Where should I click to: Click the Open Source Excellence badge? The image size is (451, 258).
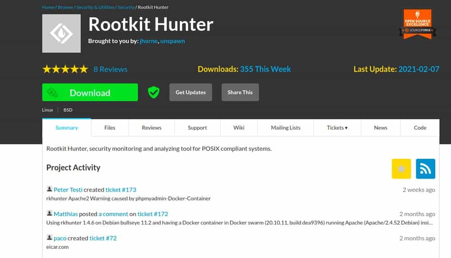pyautogui.click(x=418, y=24)
